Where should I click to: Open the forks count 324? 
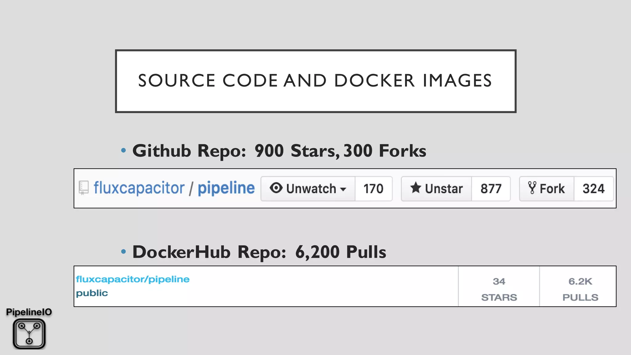pos(593,189)
